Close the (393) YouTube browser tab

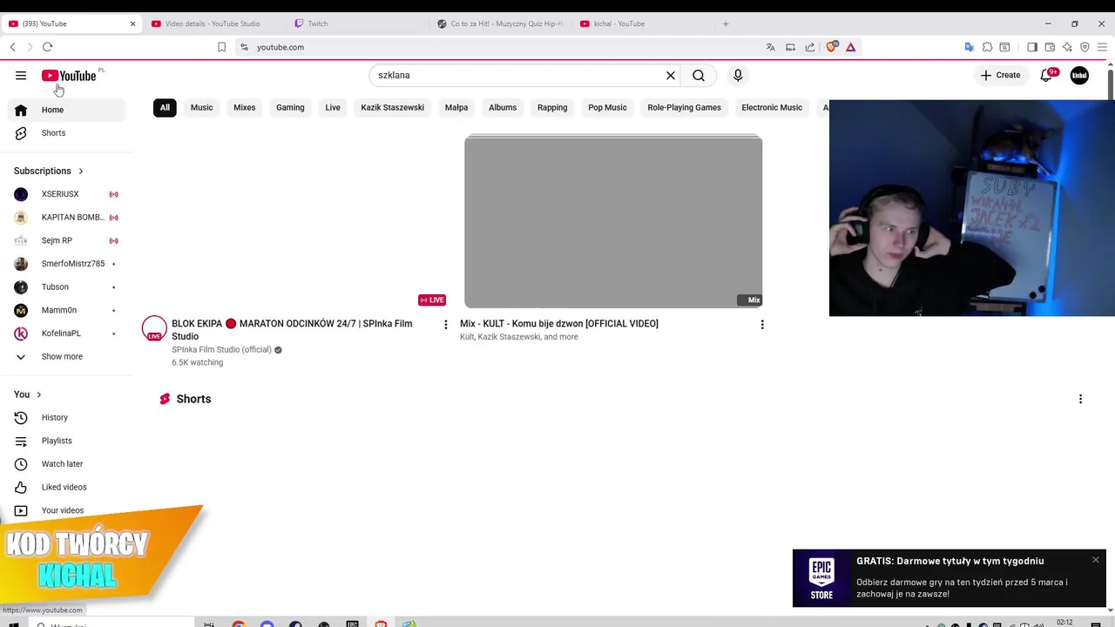tap(132, 24)
